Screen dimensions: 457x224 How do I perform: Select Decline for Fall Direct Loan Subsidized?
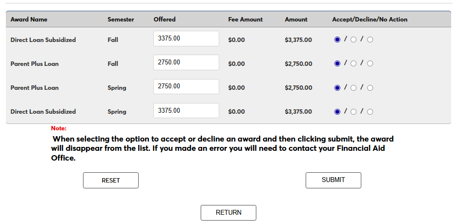pyautogui.click(x=353, y=40)
